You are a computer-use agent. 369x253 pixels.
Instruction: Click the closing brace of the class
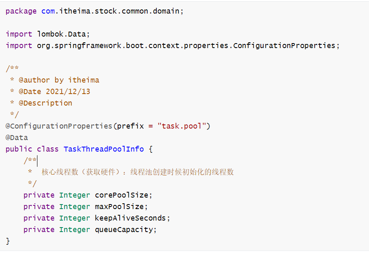pos(8,241)
